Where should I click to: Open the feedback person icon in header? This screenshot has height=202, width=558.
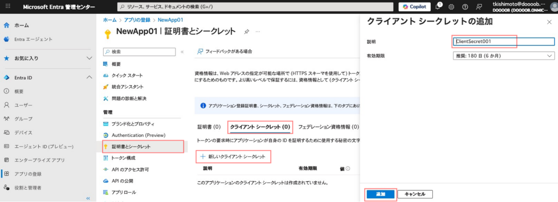(x=479, y=7)
